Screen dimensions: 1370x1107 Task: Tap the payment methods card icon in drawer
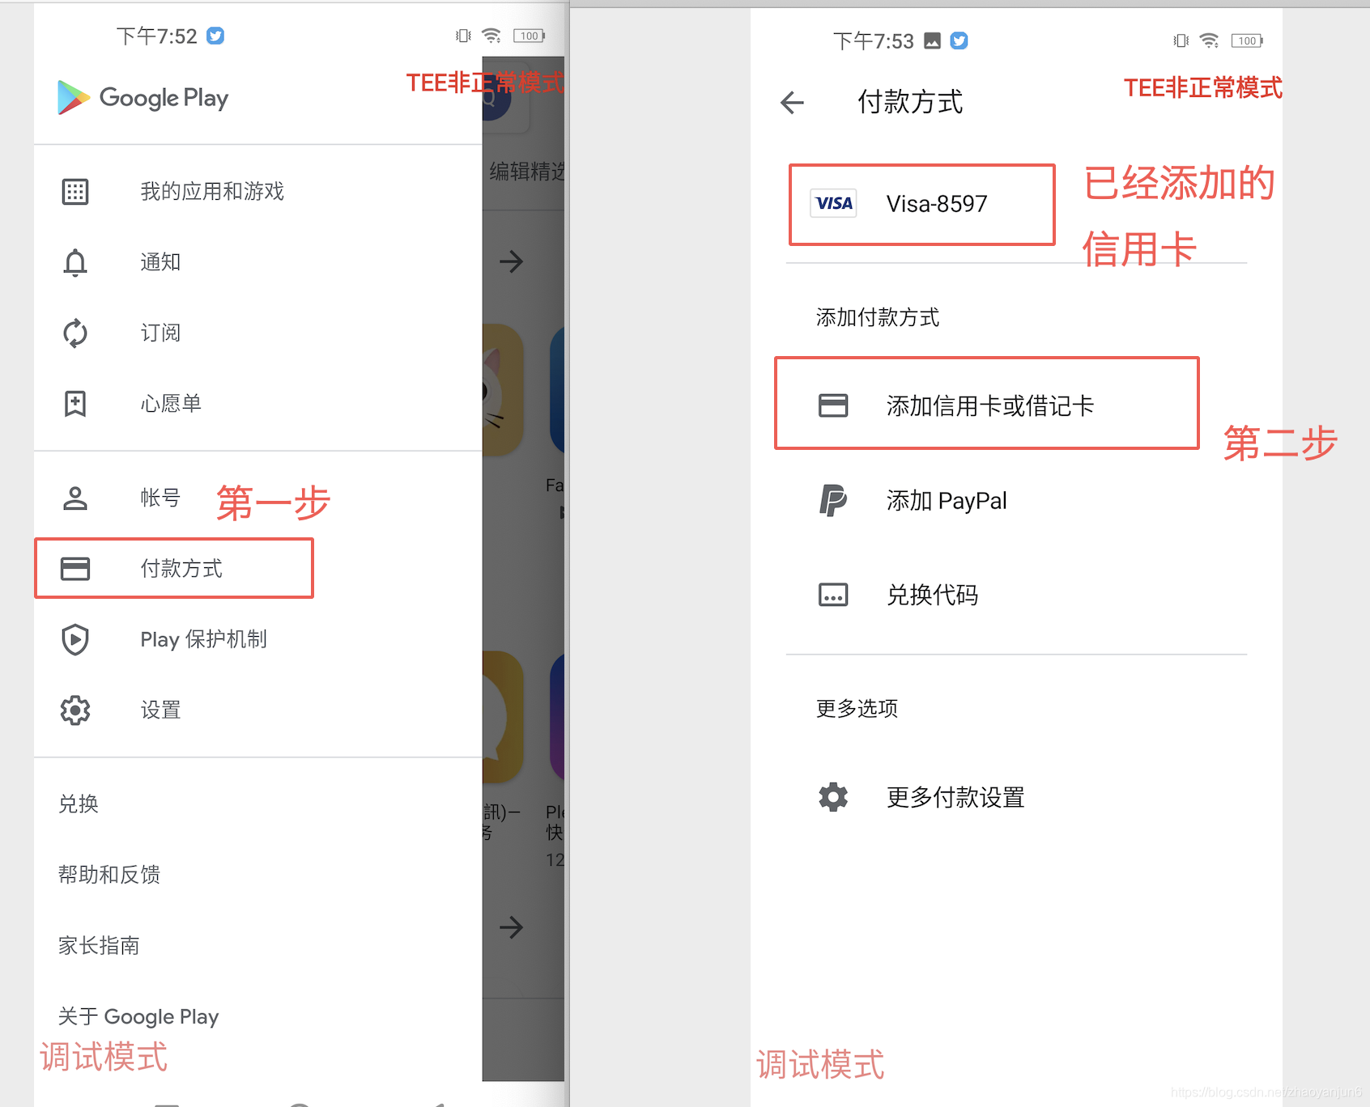[x=75, y=568]
